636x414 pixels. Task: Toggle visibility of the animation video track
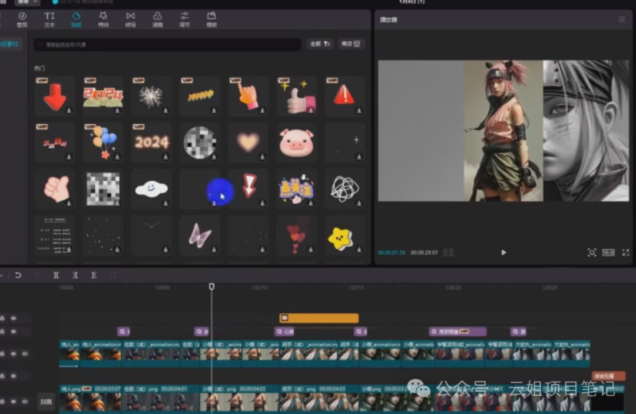(x=14, y=353)
